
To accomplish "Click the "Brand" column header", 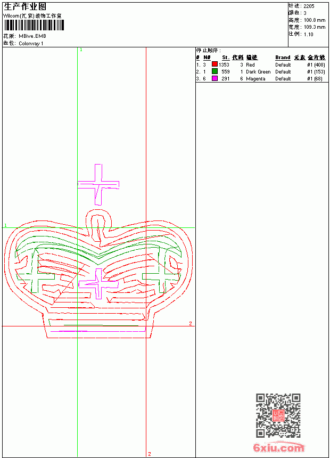I will click(x=283, y=58).
